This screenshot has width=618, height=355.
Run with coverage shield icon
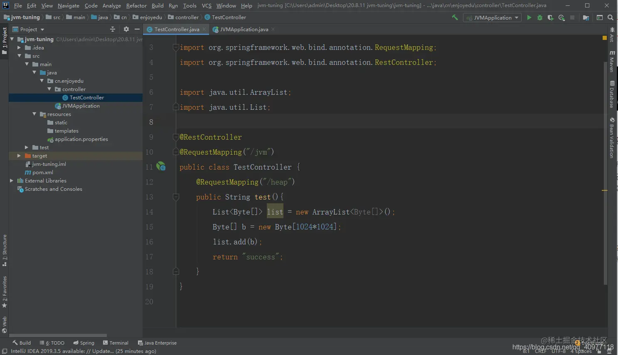click(550, 17)
